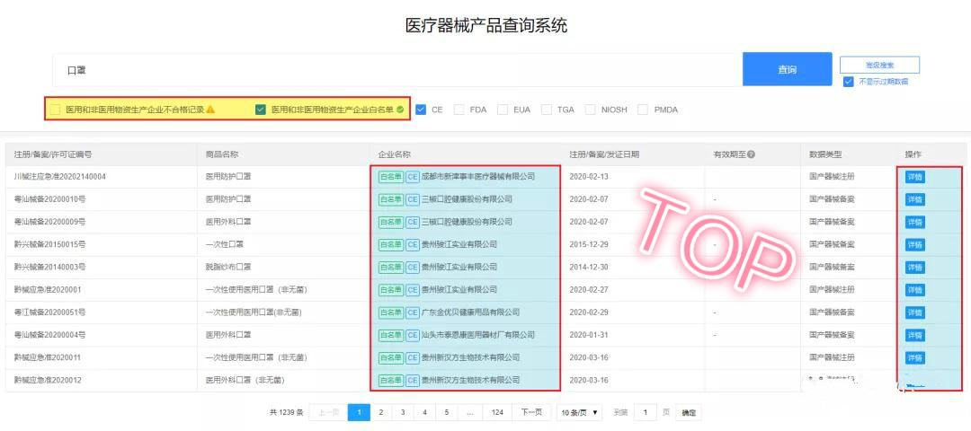Click the 白名单 badge in row 粤汕械备20200009号
This screenshot has width=971, height=431.
(391, 222)
